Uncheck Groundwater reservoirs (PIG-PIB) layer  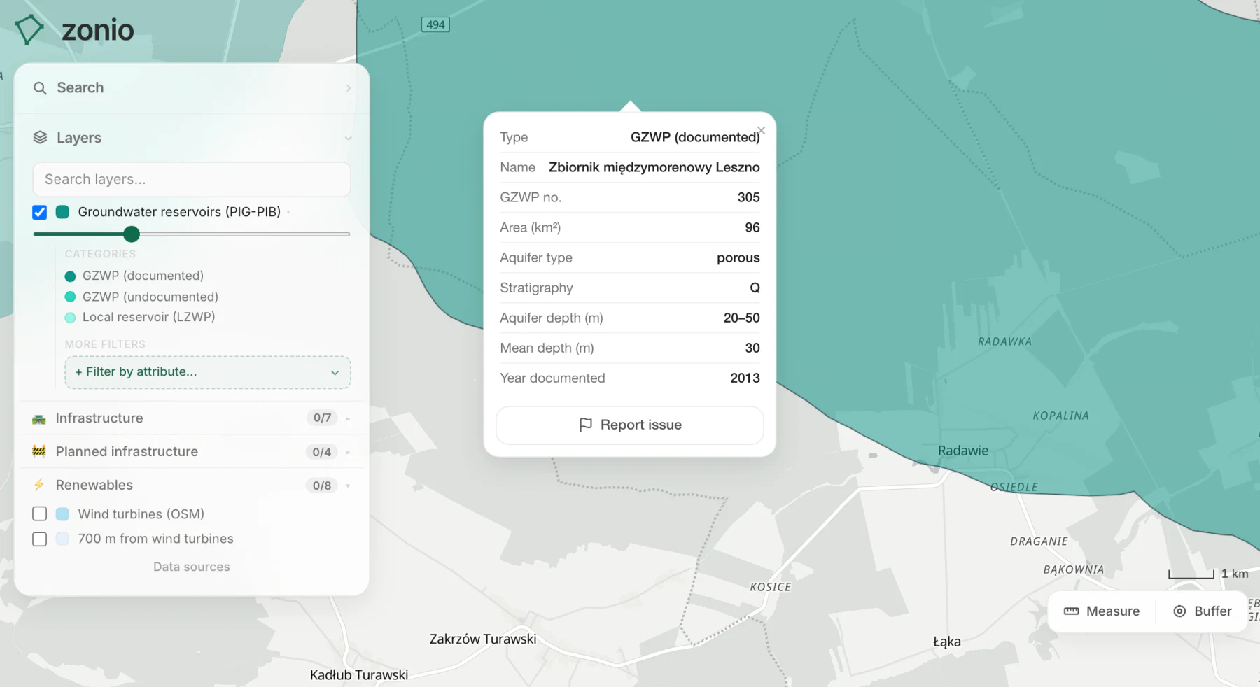click(40, 212)
